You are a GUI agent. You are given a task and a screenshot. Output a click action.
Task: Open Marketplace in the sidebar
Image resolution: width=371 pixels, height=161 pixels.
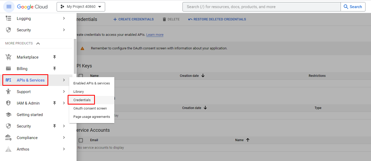coord(28,57)
